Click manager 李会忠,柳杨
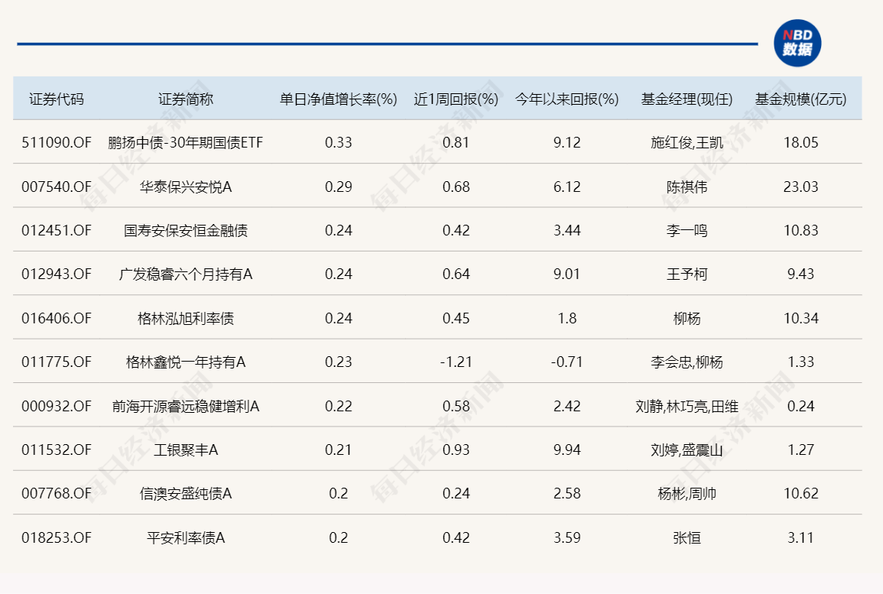The width and height of the screenshot is (883, 594). pos(687,362)
